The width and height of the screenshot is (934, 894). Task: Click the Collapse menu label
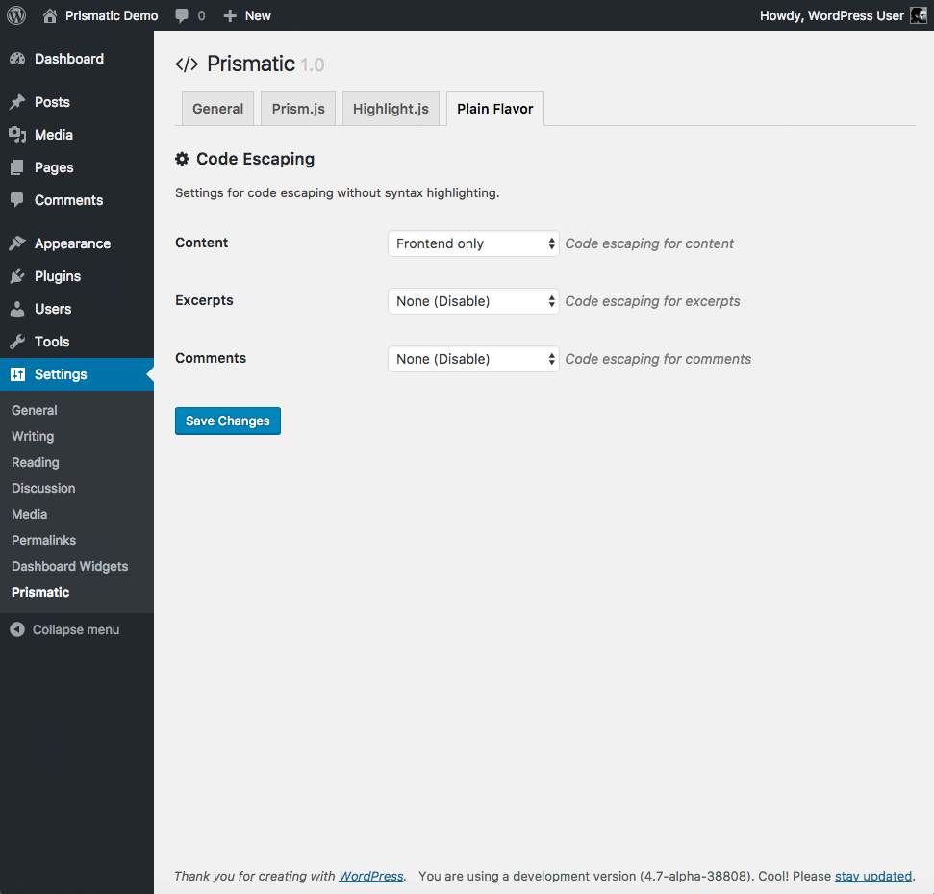pos(76,629)
